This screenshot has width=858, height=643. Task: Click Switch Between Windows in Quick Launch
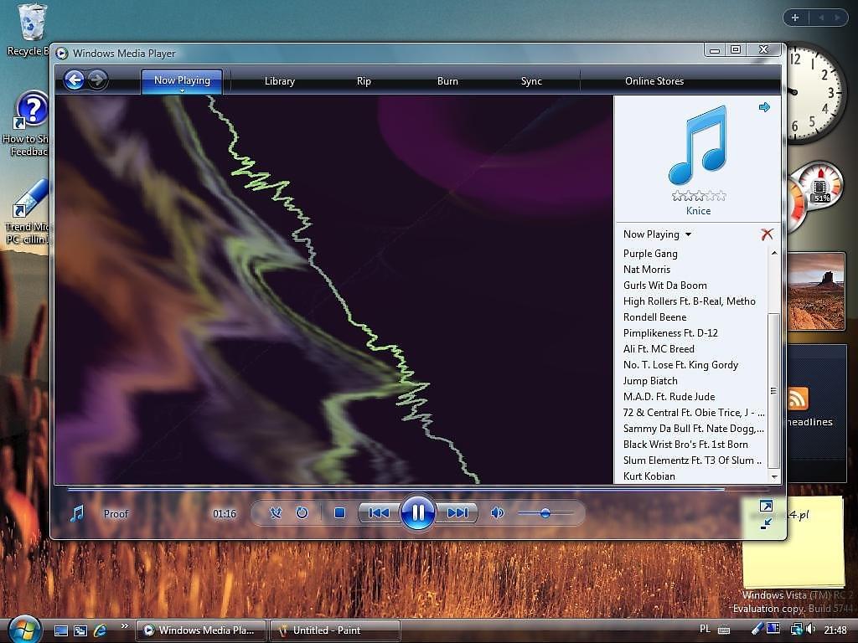tap(80, 630)
